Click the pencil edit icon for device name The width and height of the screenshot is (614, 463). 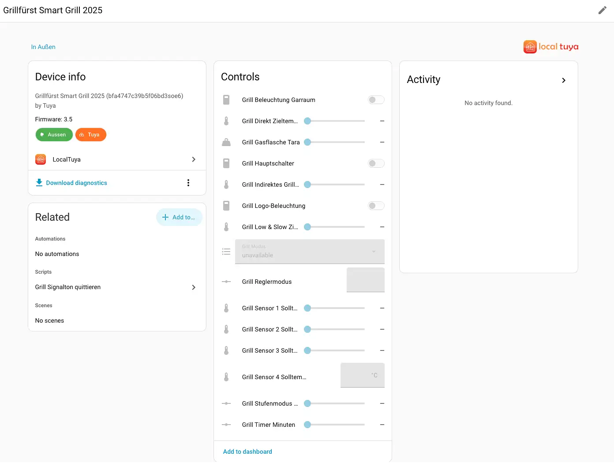[602, 10]
